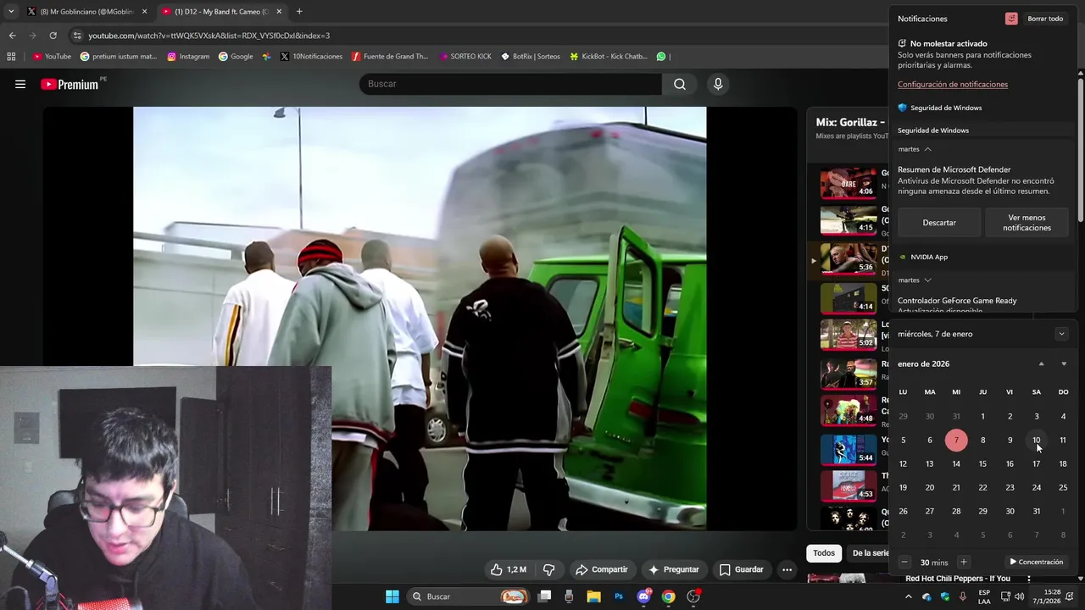Collapse calendar with chevron beside miércoles, 7 de enero

pos(1061,334)
